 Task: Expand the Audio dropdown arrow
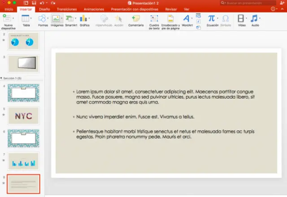click(x=260, y=19)
